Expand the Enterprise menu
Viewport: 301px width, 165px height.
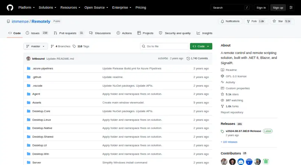(122, 7)
